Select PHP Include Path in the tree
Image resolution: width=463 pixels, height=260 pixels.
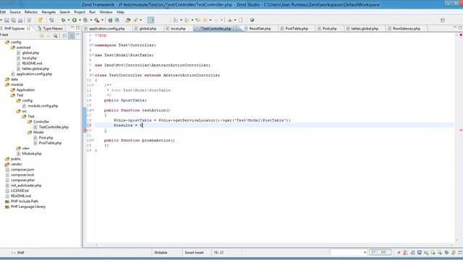(24, 201)
